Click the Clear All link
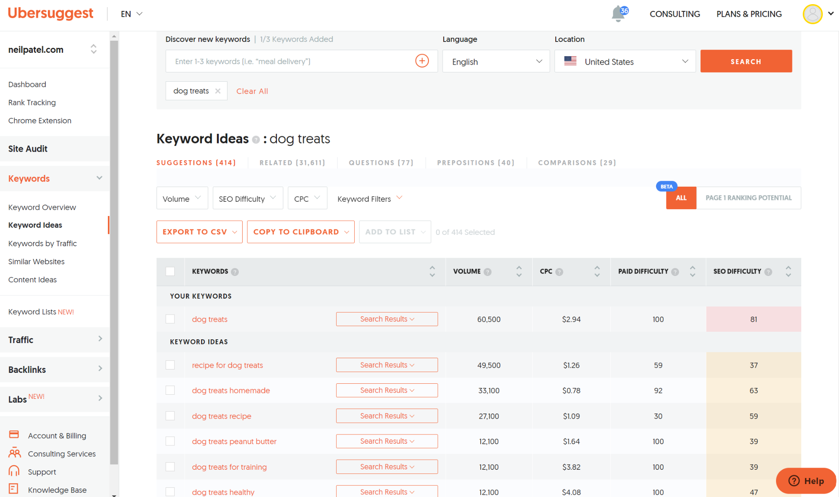 252,91
